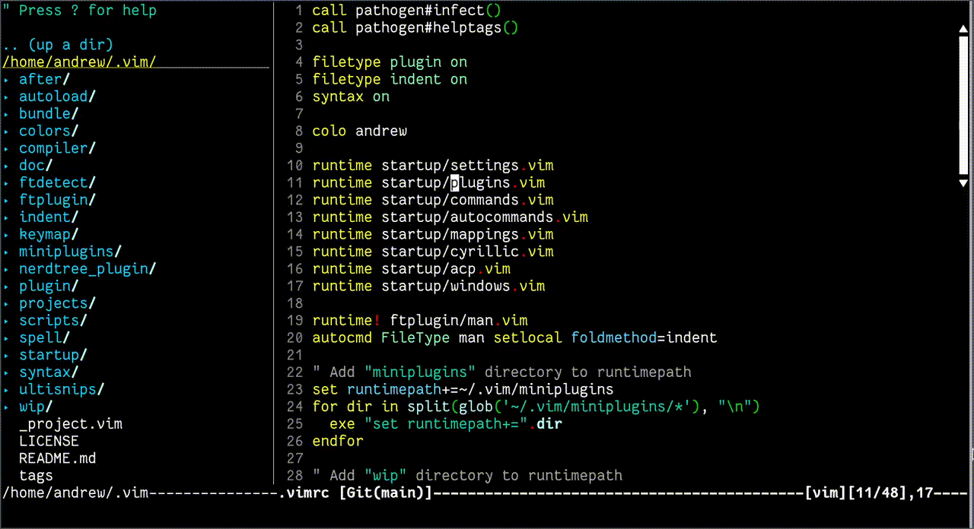Click 'runtime startup/autocommands.vim' line
The height and width of the screenshot is (529, 974).
[450, 217]
